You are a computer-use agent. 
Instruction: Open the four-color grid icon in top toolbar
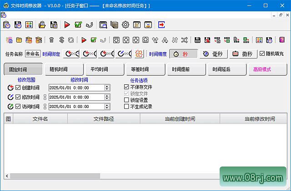[29, 24]
